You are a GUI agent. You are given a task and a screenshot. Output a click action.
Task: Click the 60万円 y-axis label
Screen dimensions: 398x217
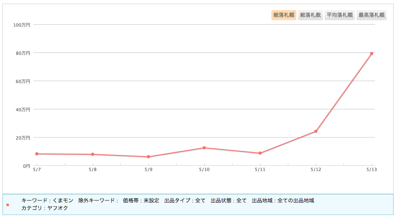(23, 81)
